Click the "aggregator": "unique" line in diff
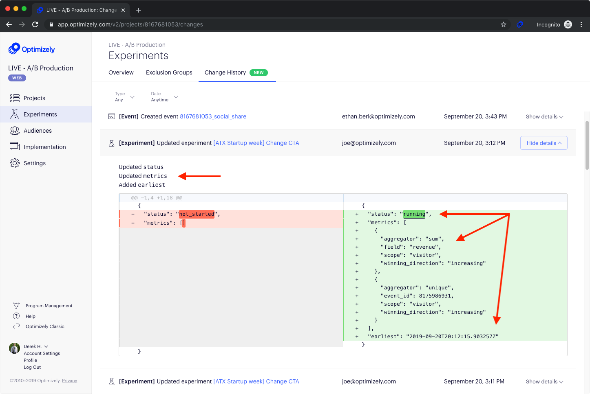This screenshot has height=394, width=590. pos(417,288)
